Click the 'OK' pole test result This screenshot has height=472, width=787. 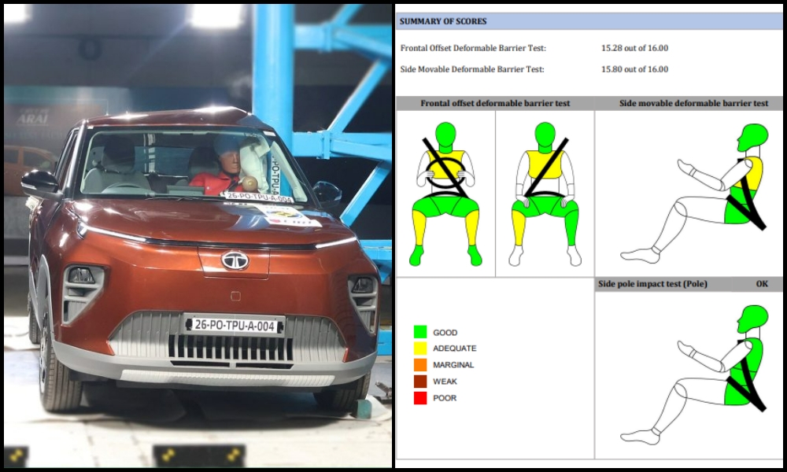(x=762, y=284)
